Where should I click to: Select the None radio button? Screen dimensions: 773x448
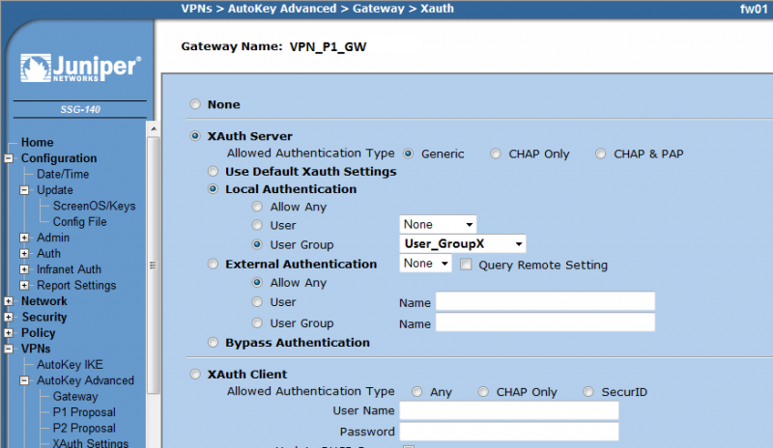(x=195, y=104)
